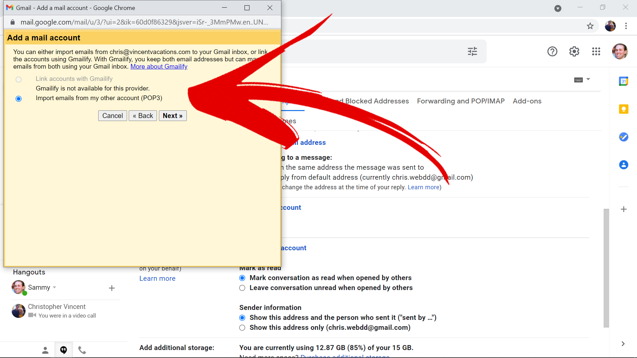View site information lock icon
The width and height of the screenshot is (637, 358).
13,22
